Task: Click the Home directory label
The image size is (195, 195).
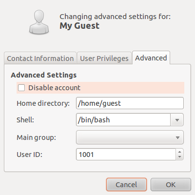Action: [x=43, y=103]
